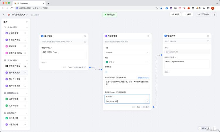Collapse the 组件 sidebar panel
The height and width of the screenshot is (132, 220).
[27, 22]
